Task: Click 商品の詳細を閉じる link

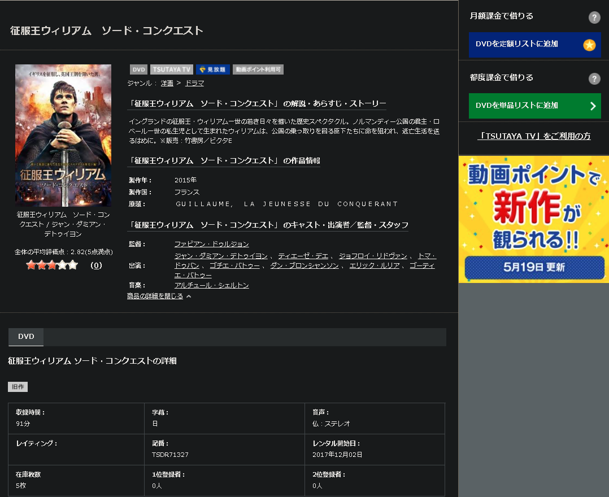Action: pos(155,297)
